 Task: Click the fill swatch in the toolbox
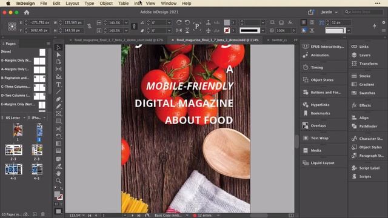(x=57, y=194)
